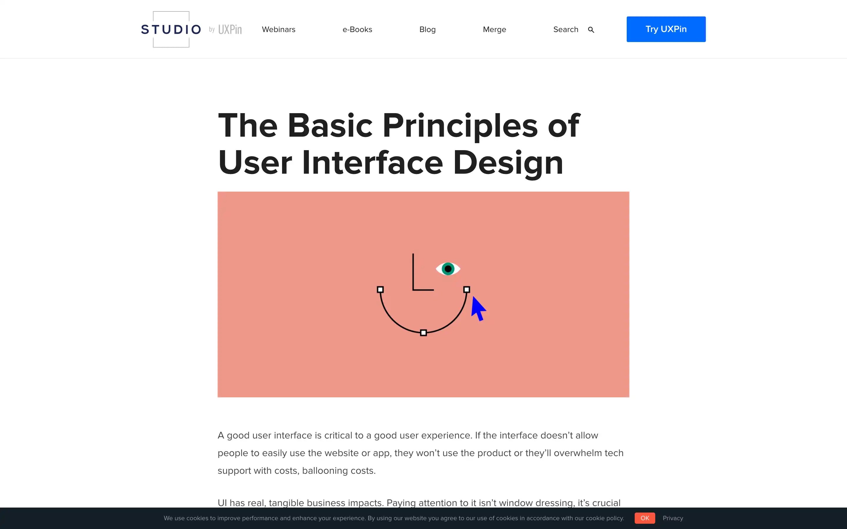Viewport: 847px width, 529px height.
Task: Navigate to the Merge page
Action: 494,29
